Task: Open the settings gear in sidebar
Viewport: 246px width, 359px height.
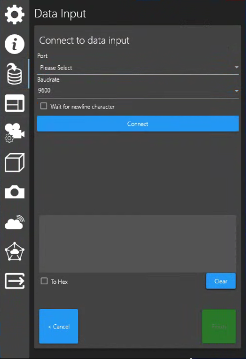Action: (x=15, y=14)
